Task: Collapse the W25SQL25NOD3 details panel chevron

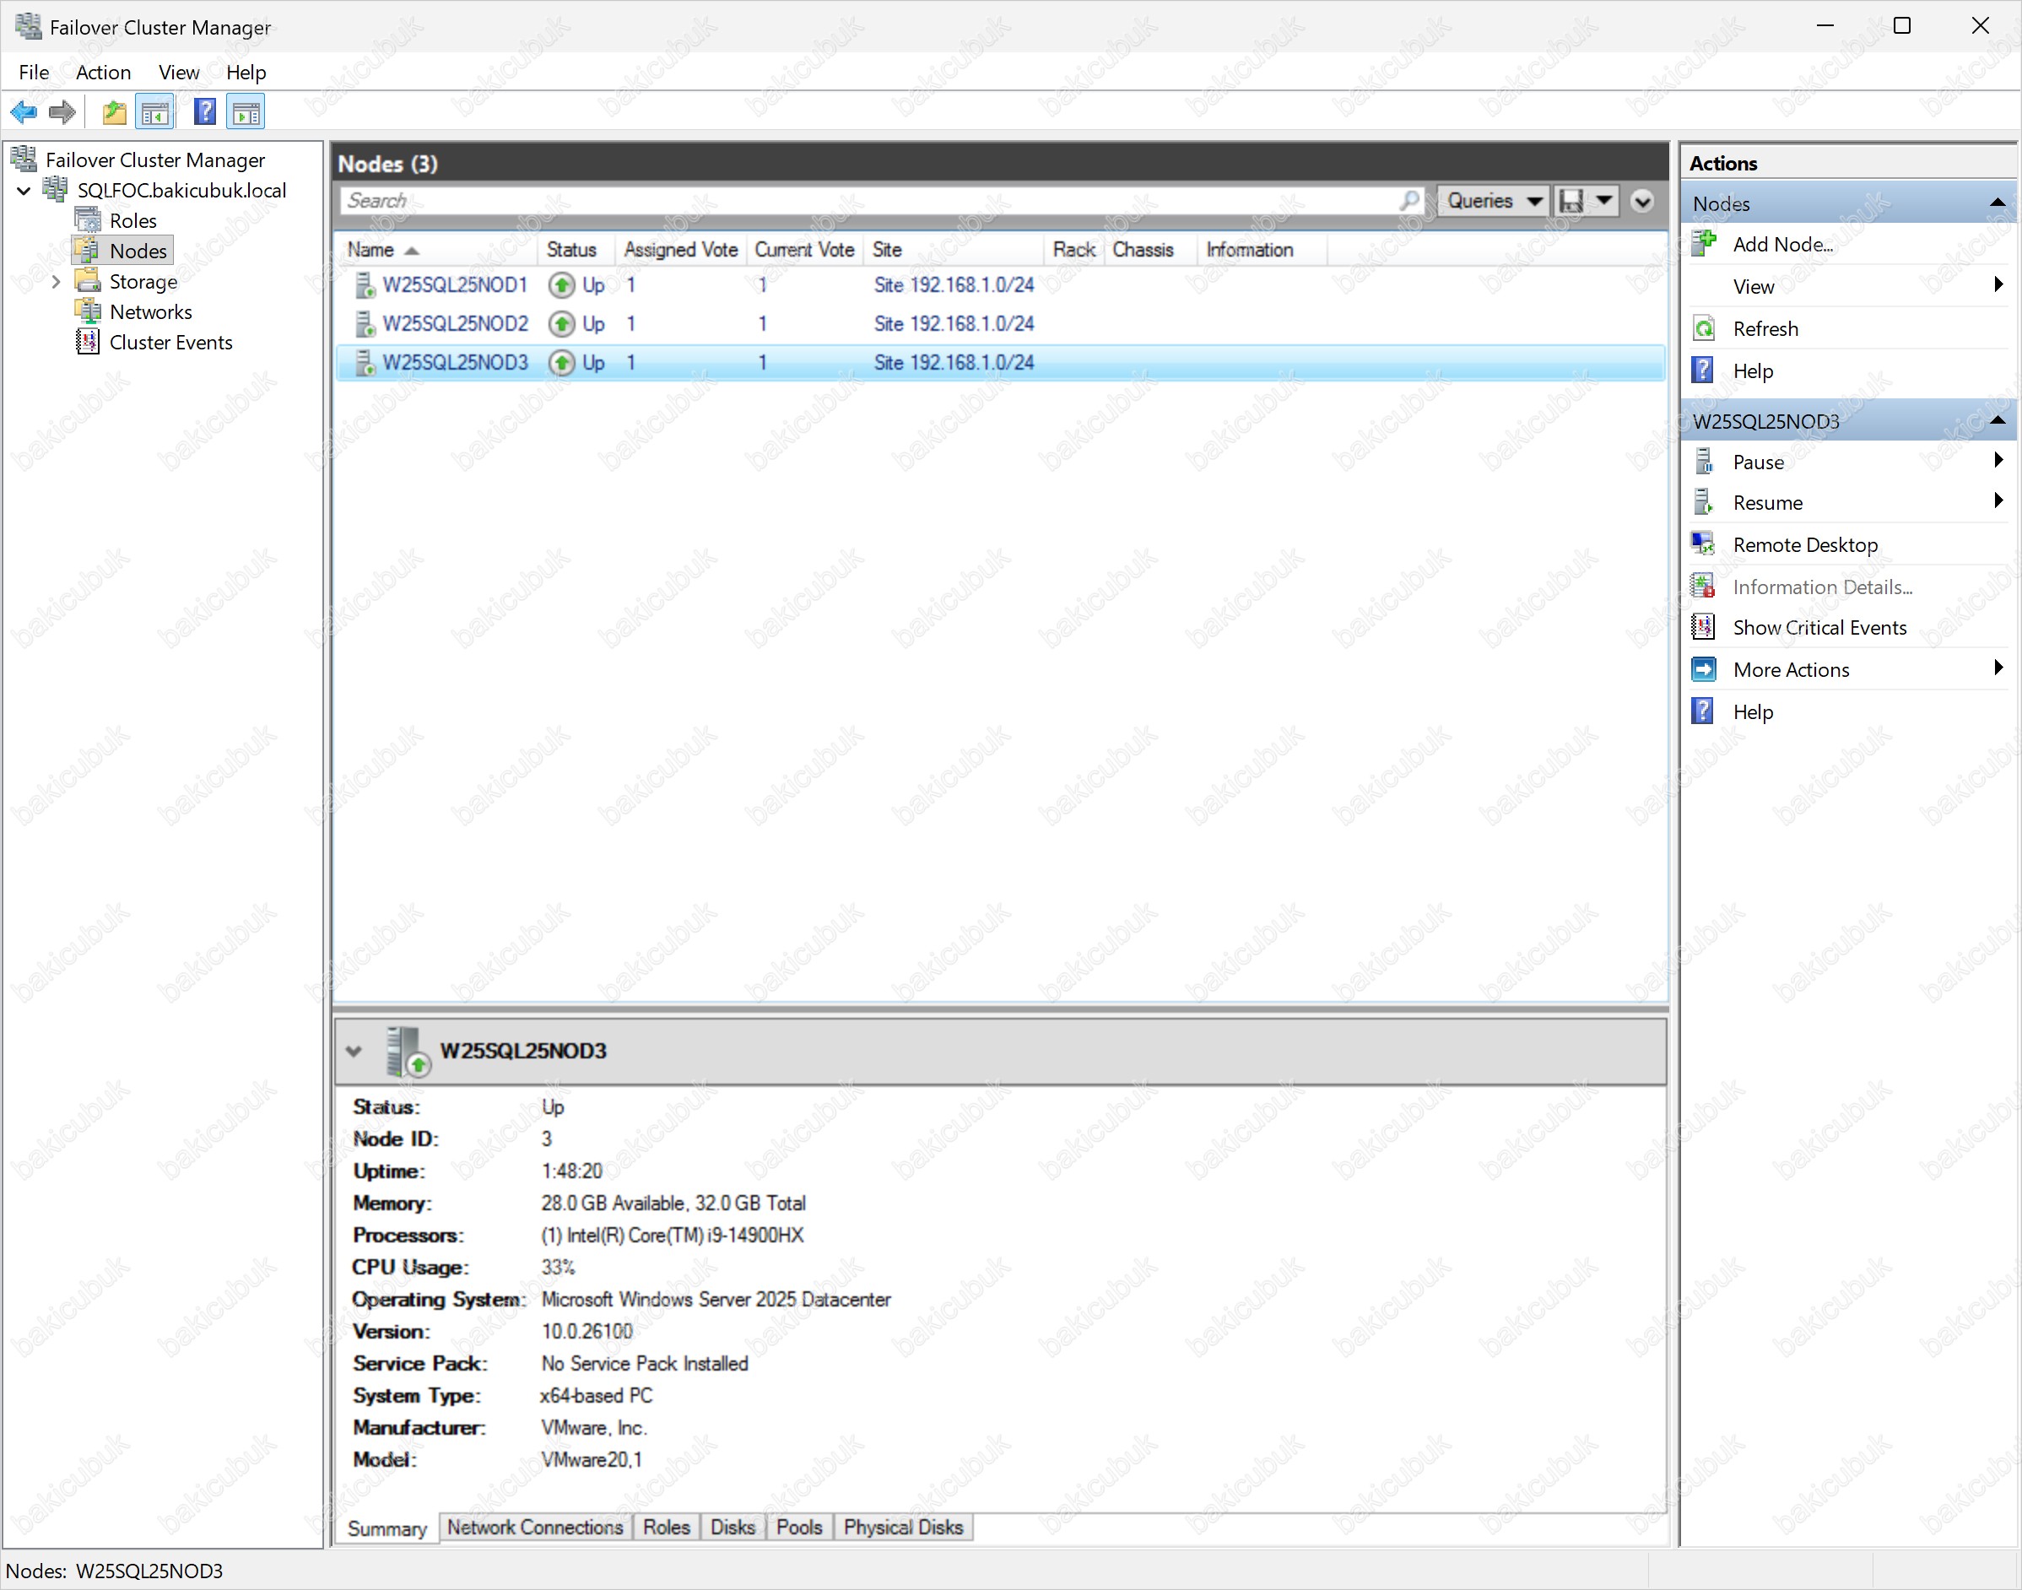Action: coord(354,1051)
